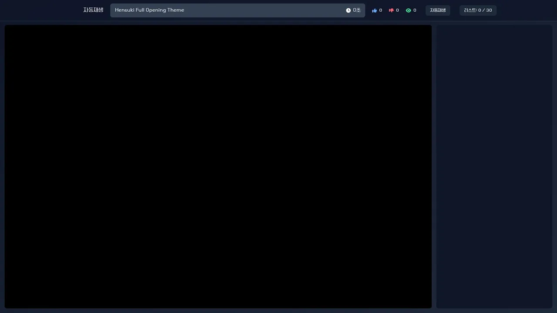
Task: Click the clock timer icon
Action: [348, 10]
